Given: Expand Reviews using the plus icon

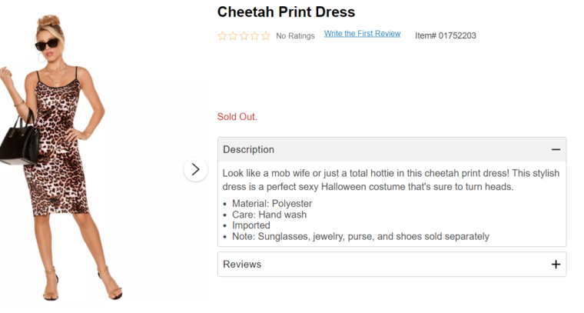Looking at the screenshot, I should pos(556,265).
